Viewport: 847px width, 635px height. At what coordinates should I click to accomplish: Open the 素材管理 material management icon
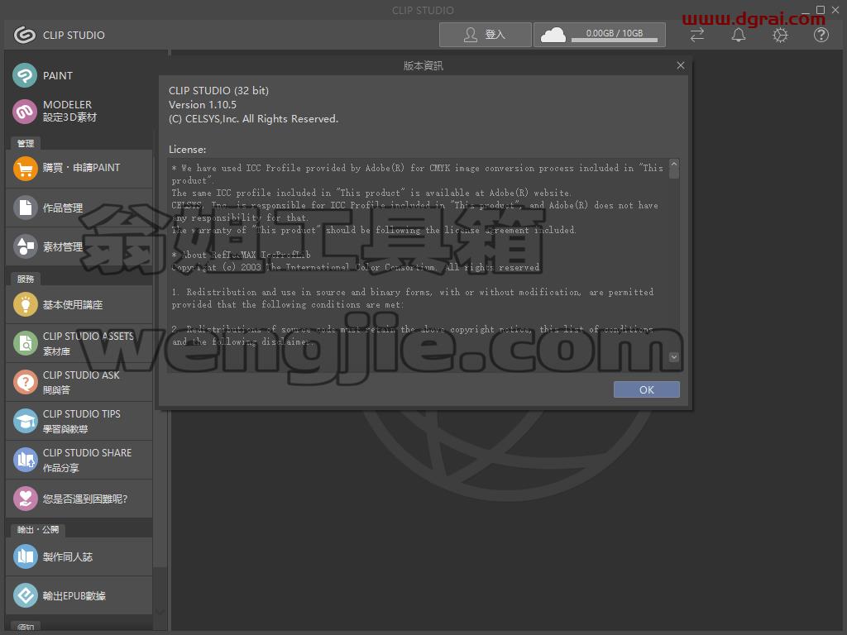pyautogui.click(x=25, y=246)
